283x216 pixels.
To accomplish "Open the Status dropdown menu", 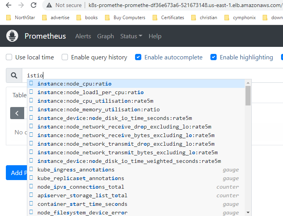I will (x=131, y=36).
